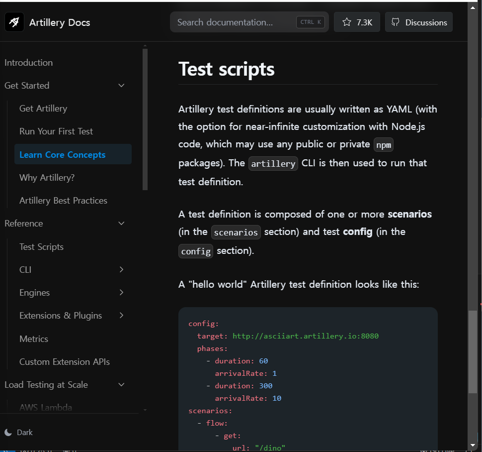Open the AWS Lambda page
The width and height of the screenshot is (482, 452).
(x=46, y=408)
